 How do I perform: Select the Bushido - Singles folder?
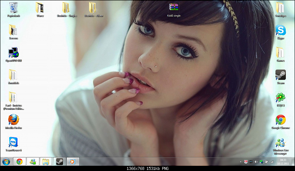(x=66, y=7)
